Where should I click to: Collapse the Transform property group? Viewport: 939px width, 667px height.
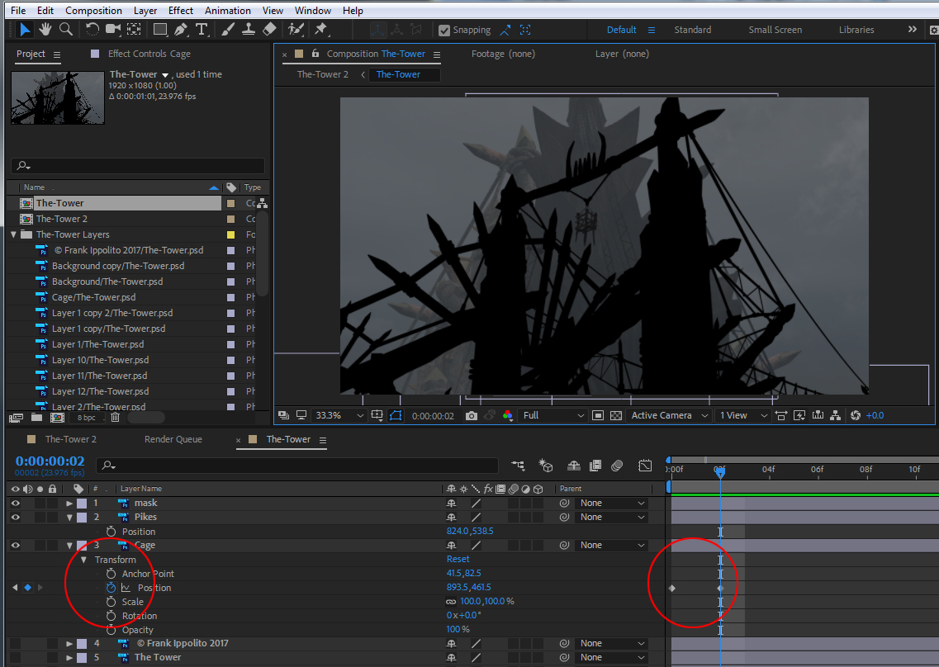84,560
